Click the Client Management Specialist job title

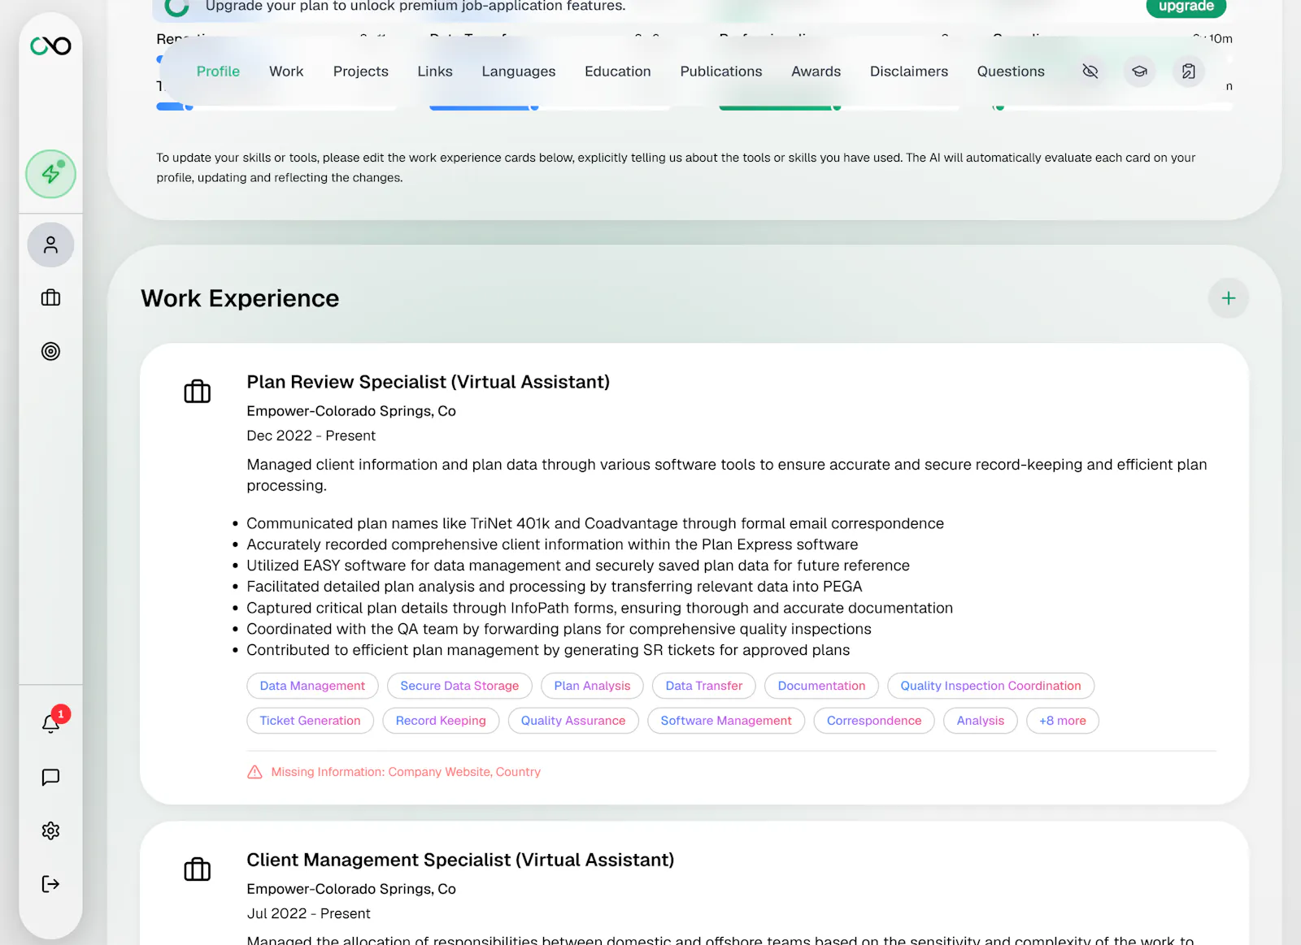(460, 860)
